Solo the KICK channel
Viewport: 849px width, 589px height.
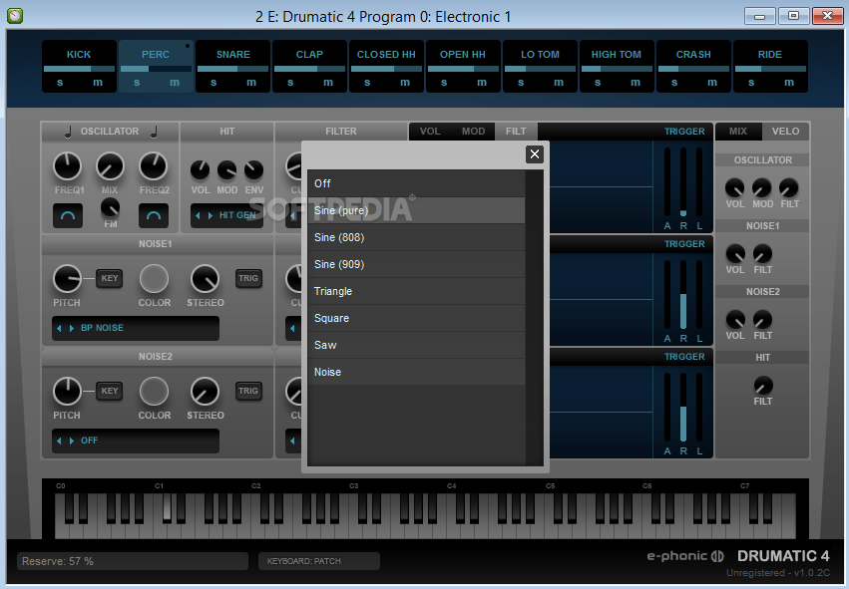click(x=60, y=83)
